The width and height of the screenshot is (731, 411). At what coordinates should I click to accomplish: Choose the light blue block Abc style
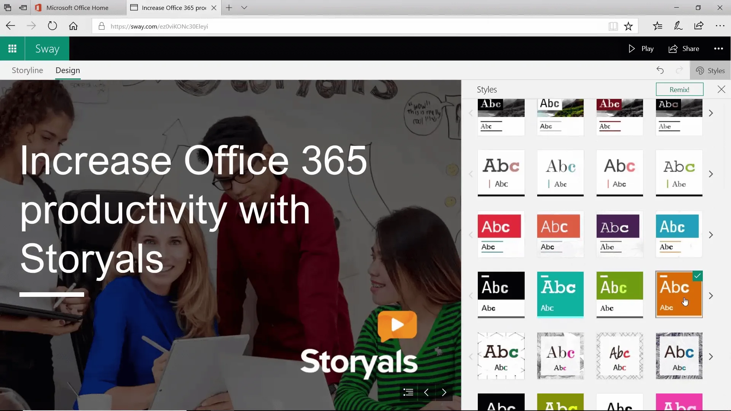click(679, 234)
